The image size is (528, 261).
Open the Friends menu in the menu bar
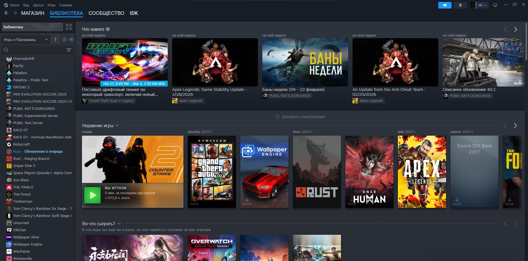click(x=38, y=5)
